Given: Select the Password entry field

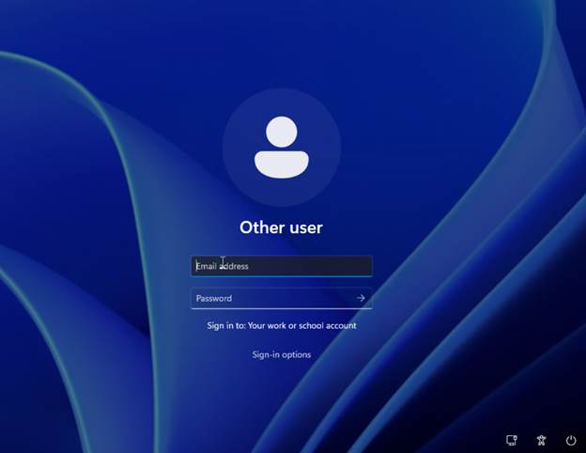Looking at the screenshot, I should (x=270, y=298).
